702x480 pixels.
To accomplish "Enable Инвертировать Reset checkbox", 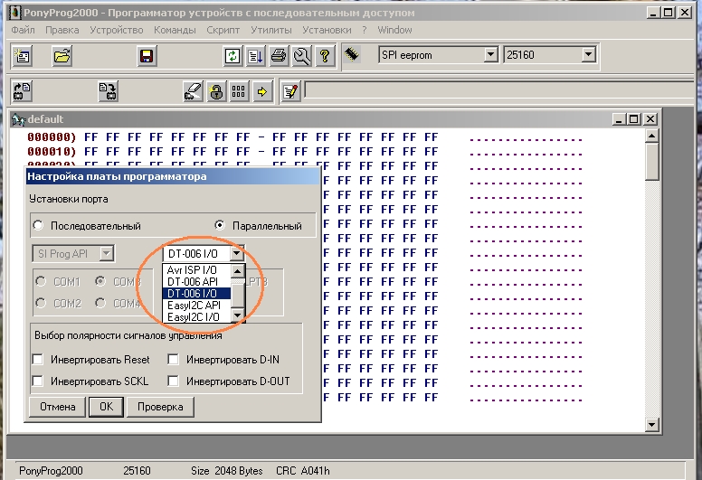I will (x=38, y=360).
